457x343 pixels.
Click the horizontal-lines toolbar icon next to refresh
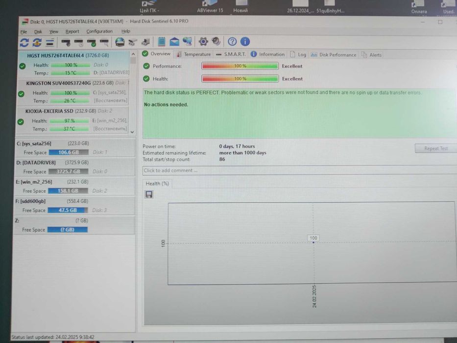(x=50, y=43)
